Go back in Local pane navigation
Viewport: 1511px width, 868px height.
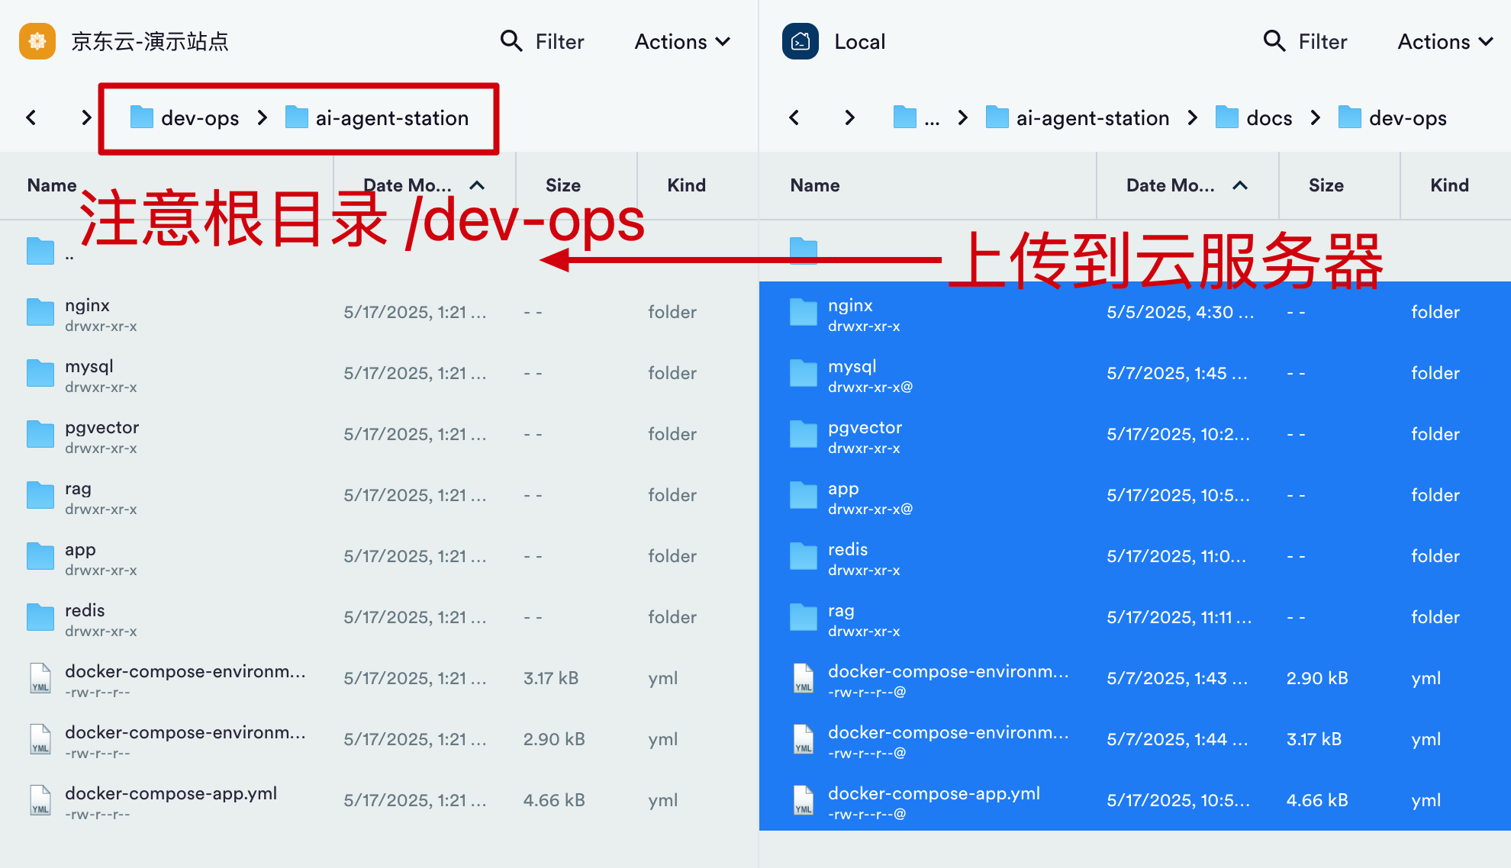(x=794, y=117)
